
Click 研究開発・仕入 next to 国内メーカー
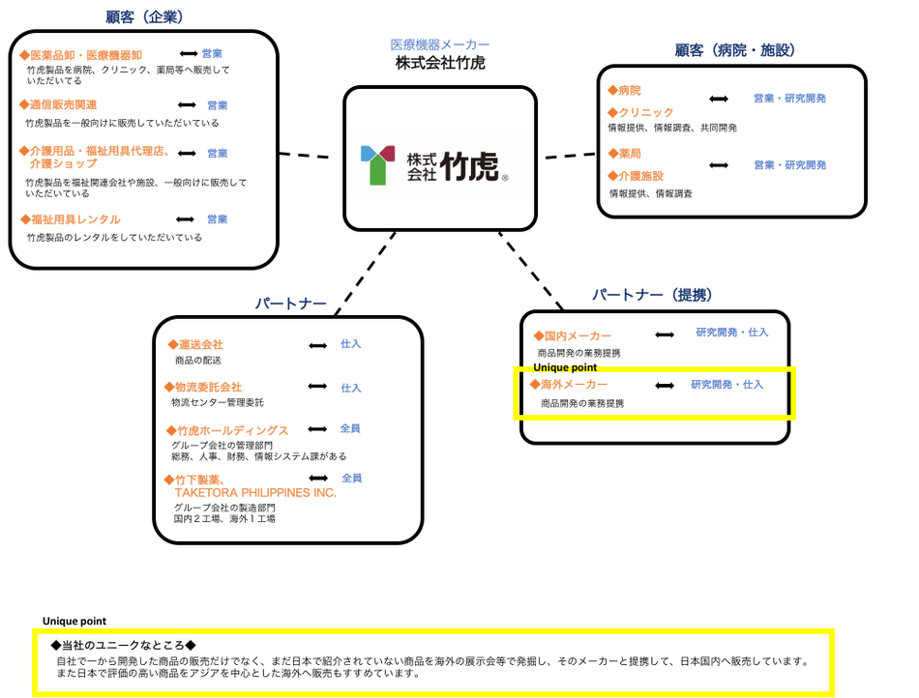pyautogui.click(x=732, y=333)
